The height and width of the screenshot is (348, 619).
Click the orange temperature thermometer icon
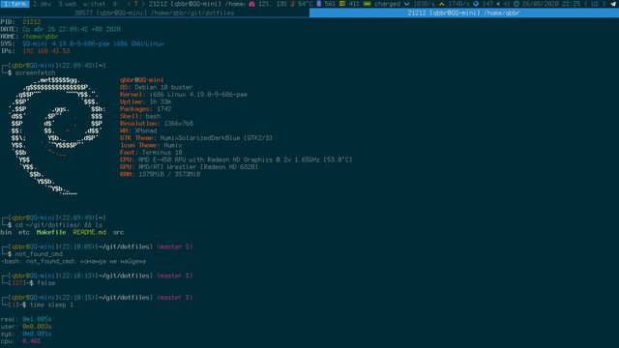(x=292, y=4)
